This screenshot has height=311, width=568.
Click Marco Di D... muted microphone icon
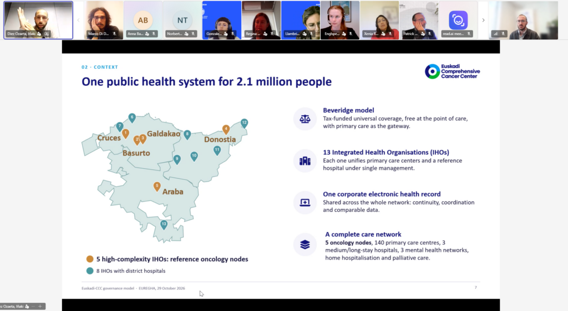114,34
